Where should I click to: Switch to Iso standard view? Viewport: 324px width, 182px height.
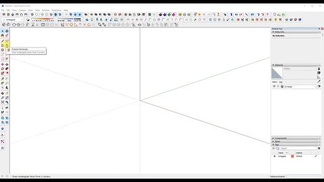pos(4,15)
